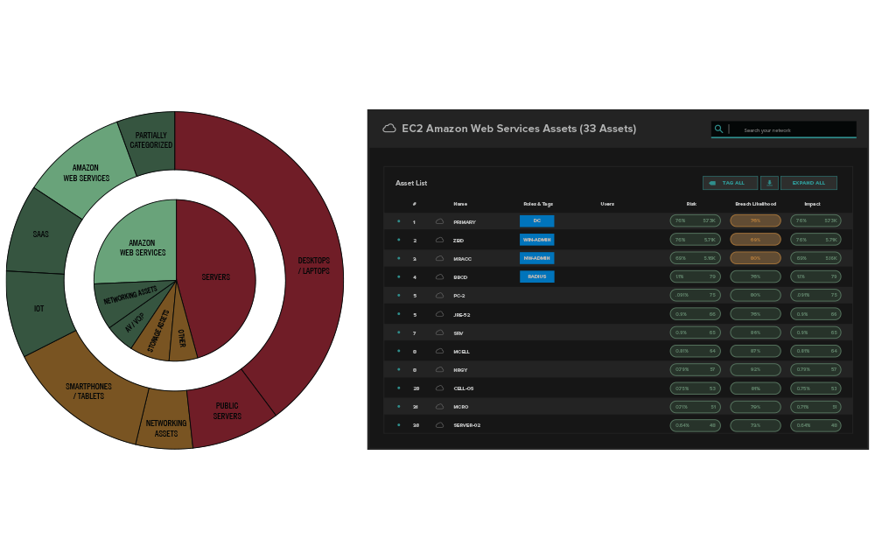Sort by the Impact column header

[813, 204]
